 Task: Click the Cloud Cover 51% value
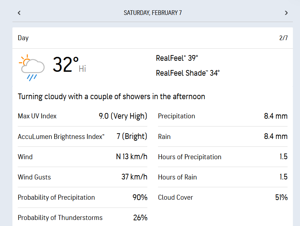[282, 197]
